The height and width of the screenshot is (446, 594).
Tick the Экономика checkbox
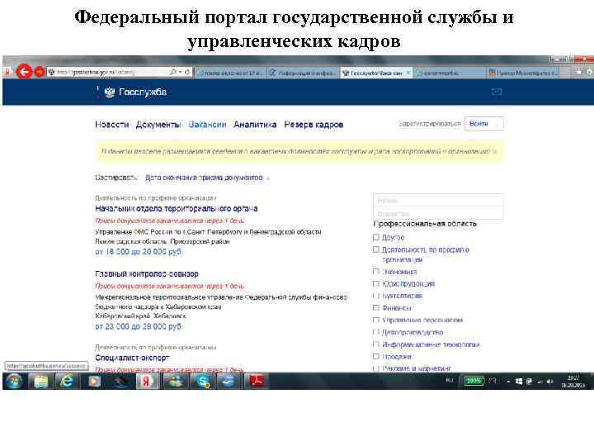point(376,272)
